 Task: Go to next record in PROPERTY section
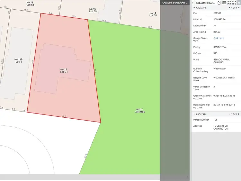pos(238,114)
